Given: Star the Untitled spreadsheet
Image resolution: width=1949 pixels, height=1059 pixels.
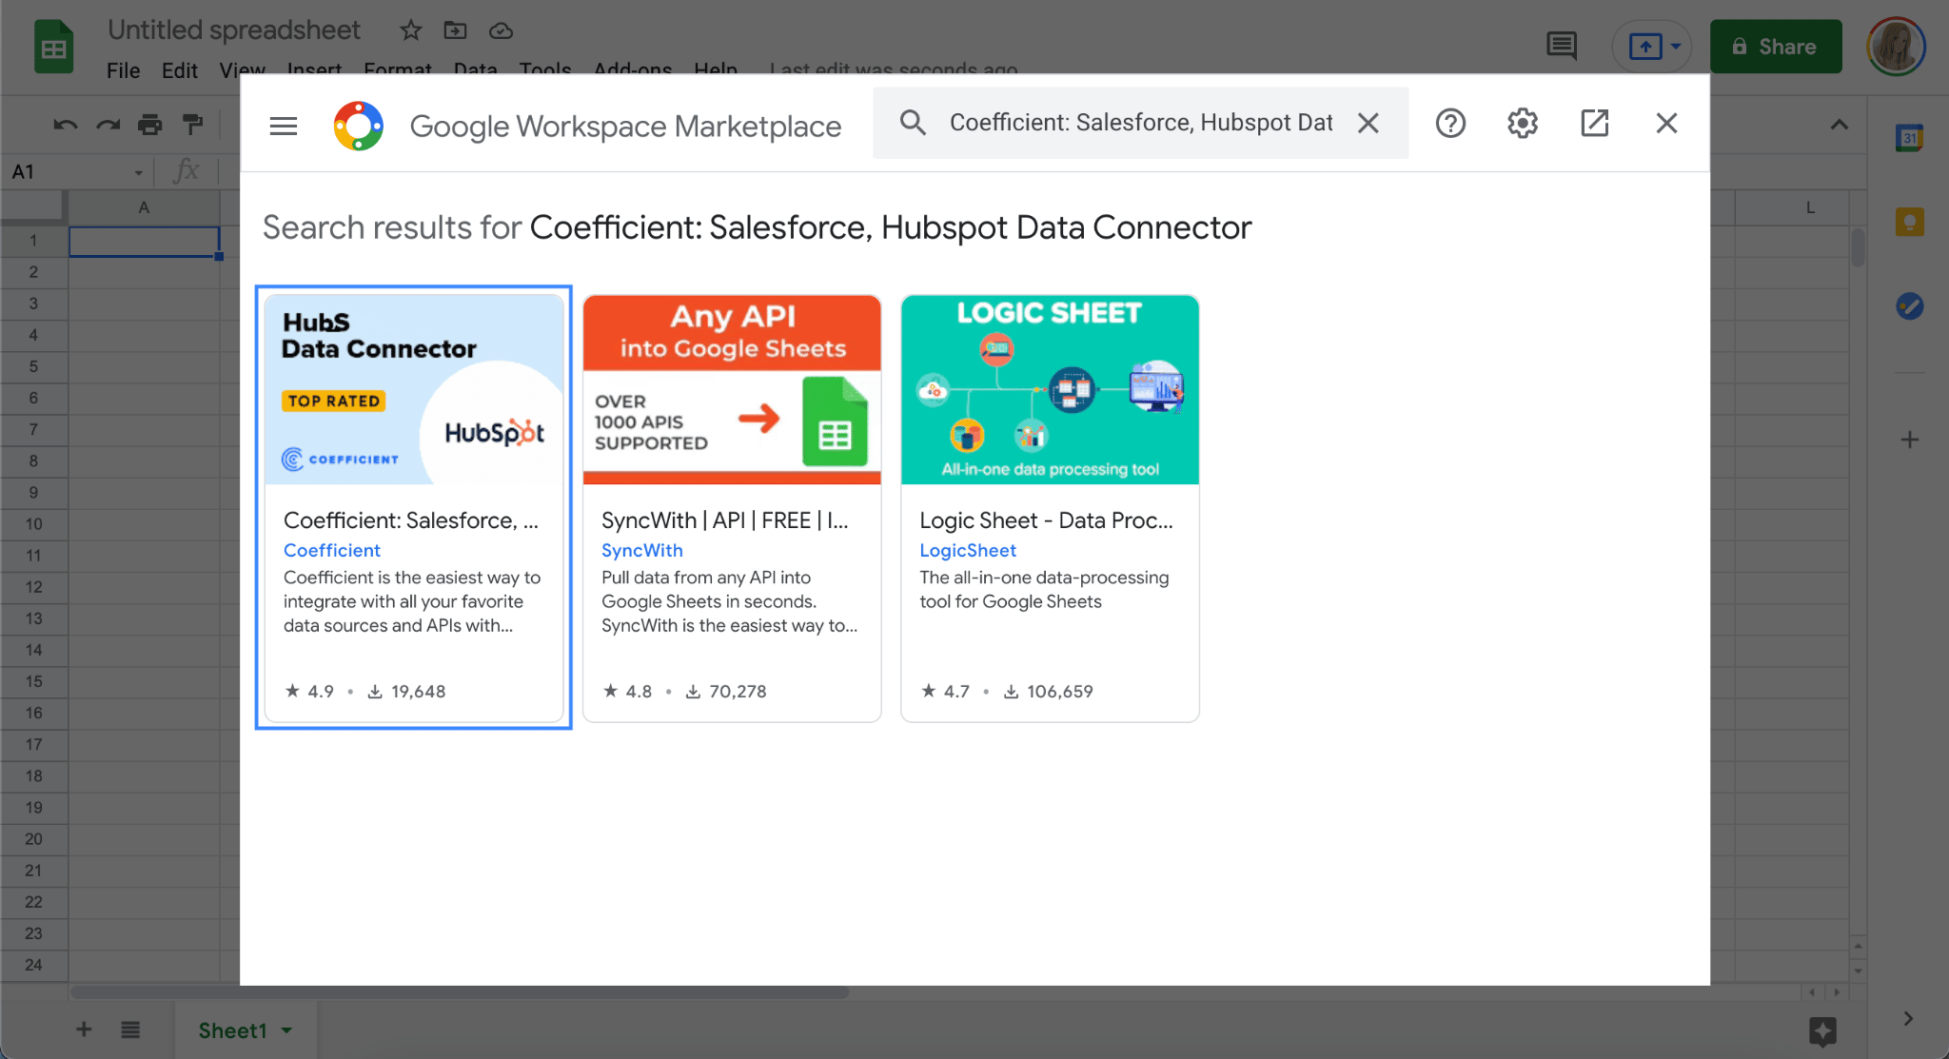Looking at the screenshot, I should [x=410, y=30].
